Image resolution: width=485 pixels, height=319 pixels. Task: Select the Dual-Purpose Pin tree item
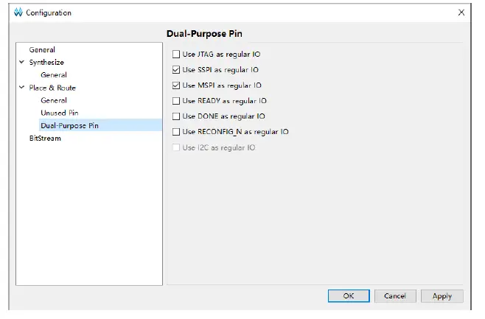(69, 125)
